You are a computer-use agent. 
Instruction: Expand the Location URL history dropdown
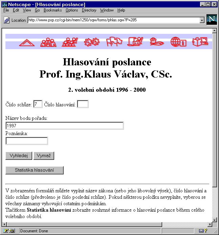[x=202, y=20]
